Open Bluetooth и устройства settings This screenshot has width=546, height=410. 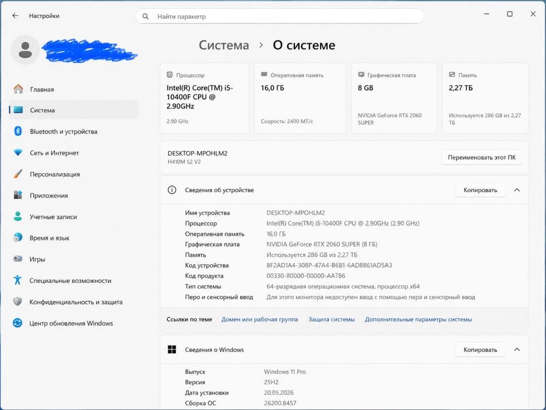[x=74, y=131]
